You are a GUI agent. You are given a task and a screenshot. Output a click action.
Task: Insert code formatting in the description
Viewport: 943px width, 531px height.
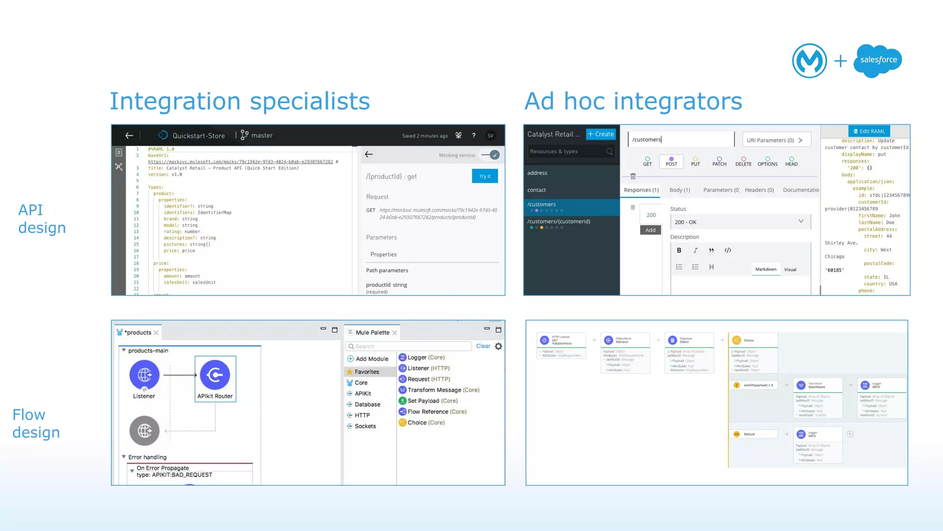pos(728,251)
